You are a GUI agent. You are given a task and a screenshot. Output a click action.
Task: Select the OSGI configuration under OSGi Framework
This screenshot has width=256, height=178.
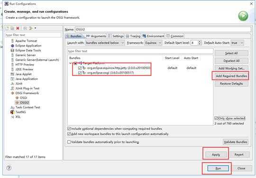click(21, 98)
